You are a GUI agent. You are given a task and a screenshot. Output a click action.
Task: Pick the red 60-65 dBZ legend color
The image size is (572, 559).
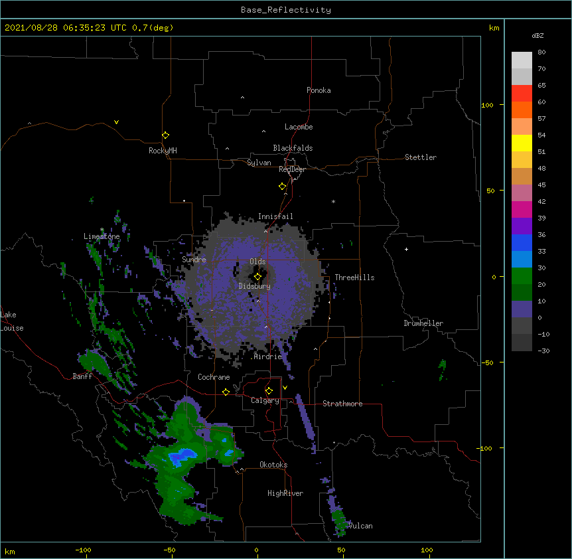click(x=522, y=94)
